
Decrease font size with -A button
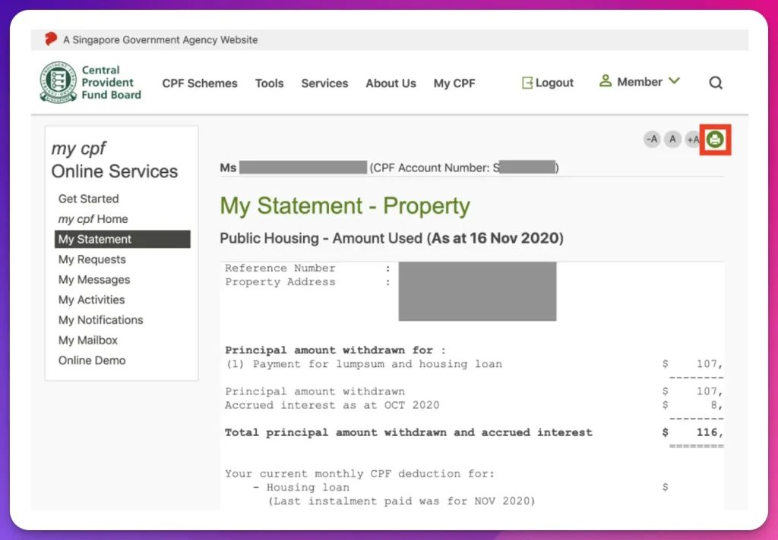(x=651, y=140)
